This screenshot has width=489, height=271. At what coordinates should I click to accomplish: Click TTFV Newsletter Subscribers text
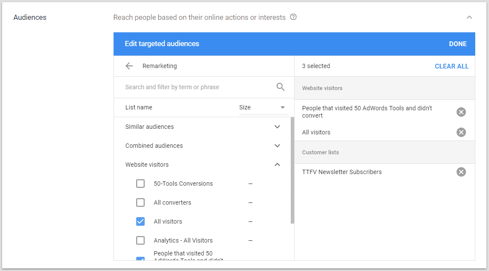pos(342,172)
